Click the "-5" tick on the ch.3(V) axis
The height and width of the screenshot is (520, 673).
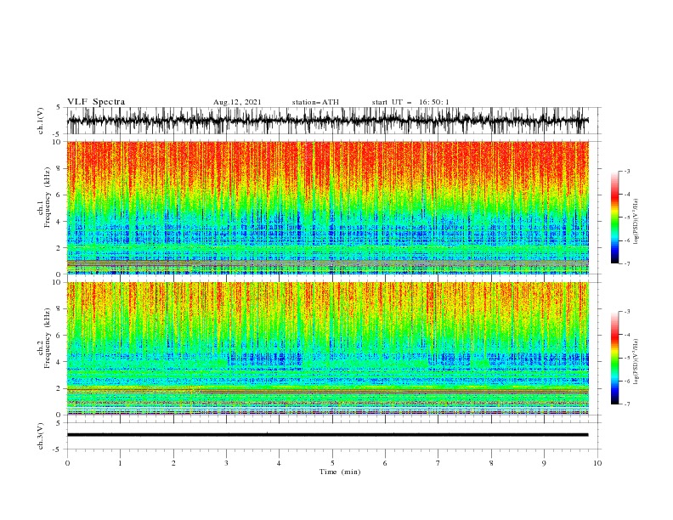point(58,449)
